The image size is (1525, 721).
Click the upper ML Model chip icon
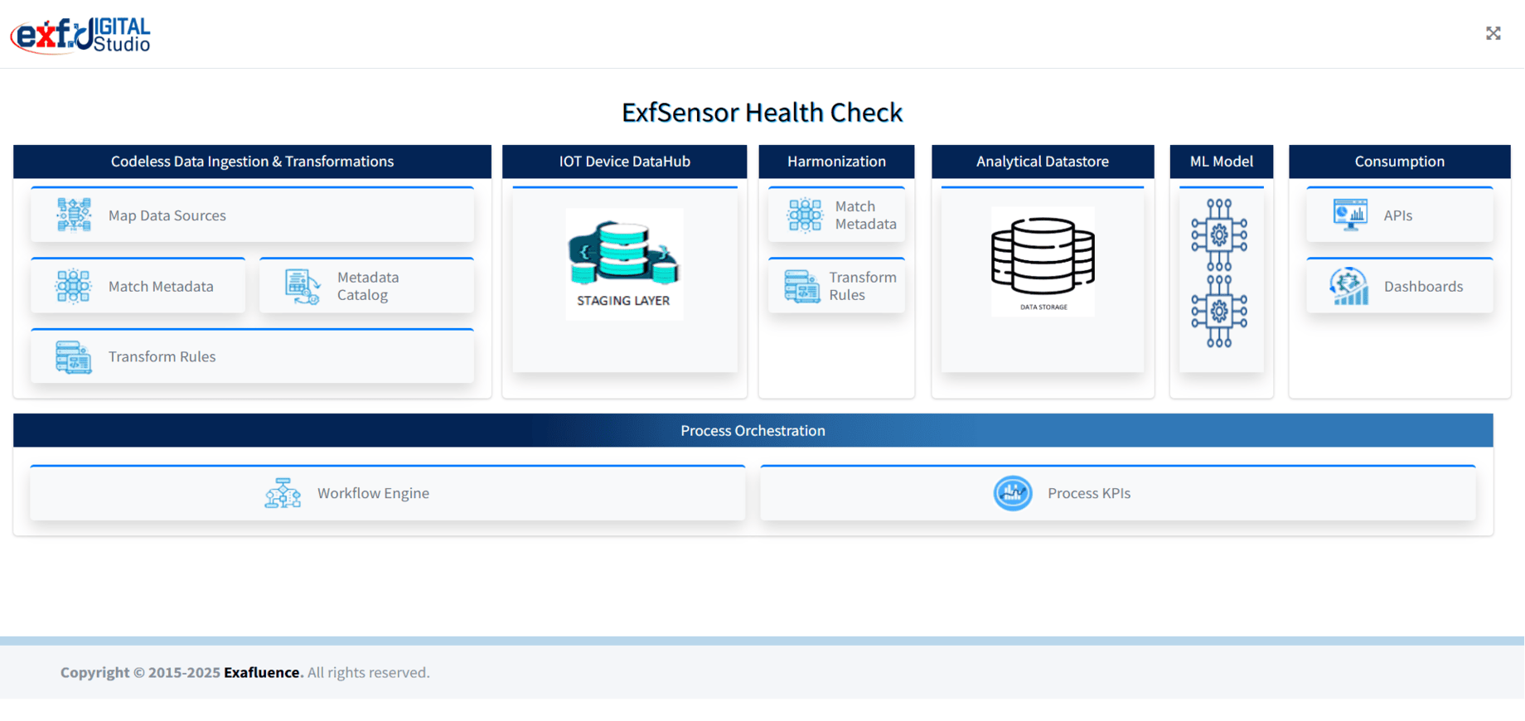[1219, 235]
